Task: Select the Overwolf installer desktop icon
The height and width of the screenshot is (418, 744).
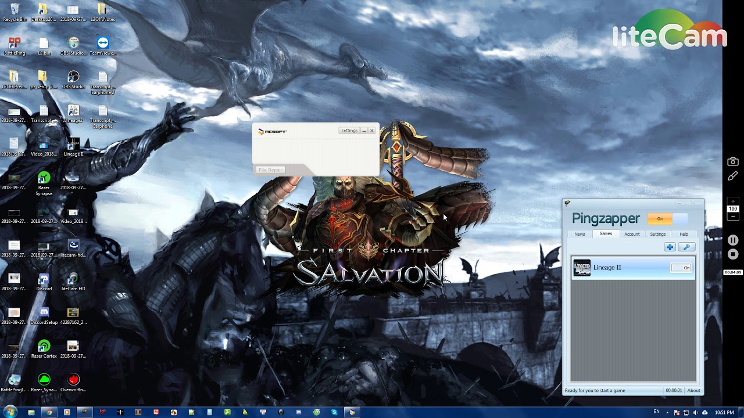Action: (x=73, y=383)
